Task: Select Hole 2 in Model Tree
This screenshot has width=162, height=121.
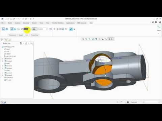Action: (x=8, y=80)
